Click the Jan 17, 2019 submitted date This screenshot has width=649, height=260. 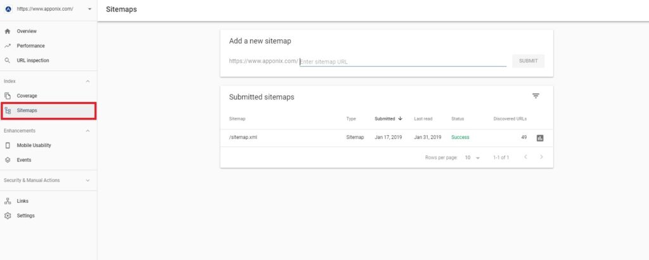(x=389, y=137)
